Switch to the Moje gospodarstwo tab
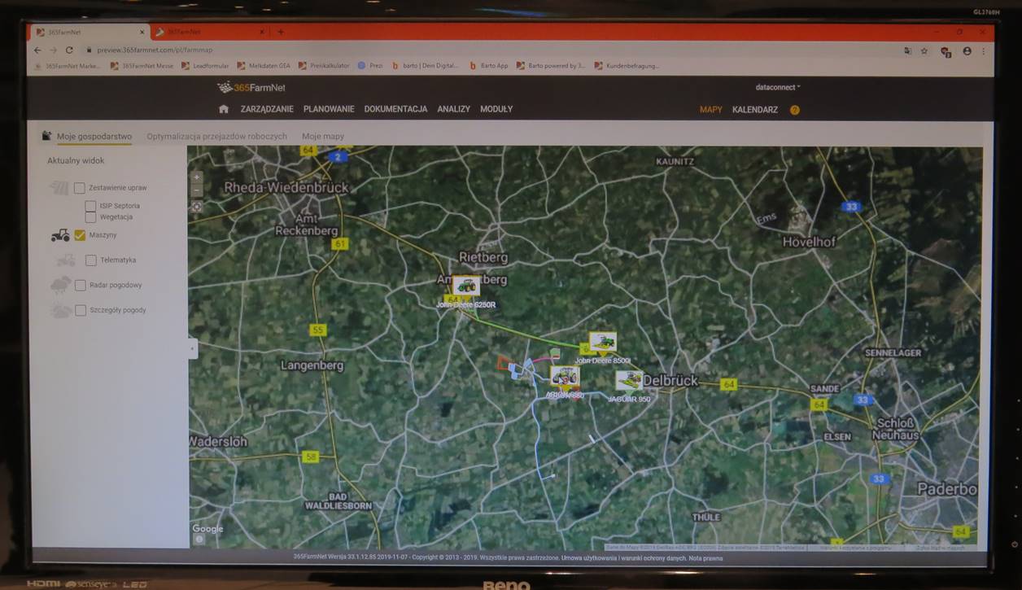This screenshot has width=1022, height=590. (94, 137)
